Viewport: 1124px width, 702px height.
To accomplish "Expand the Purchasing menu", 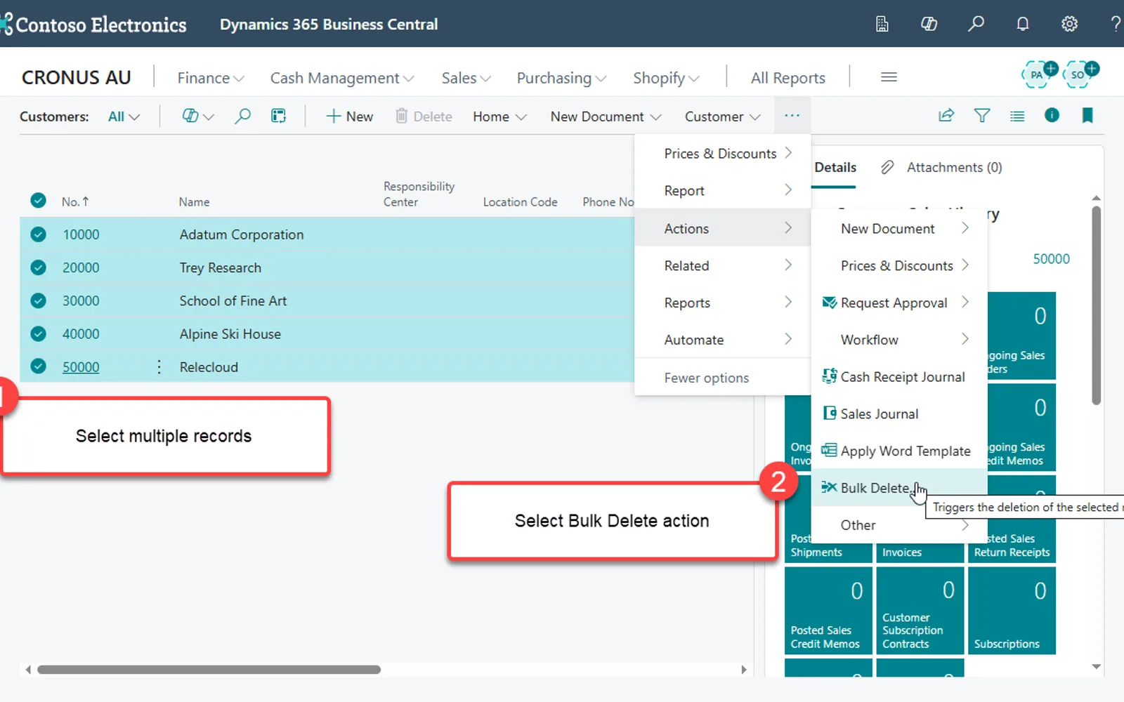I will 561,78.
